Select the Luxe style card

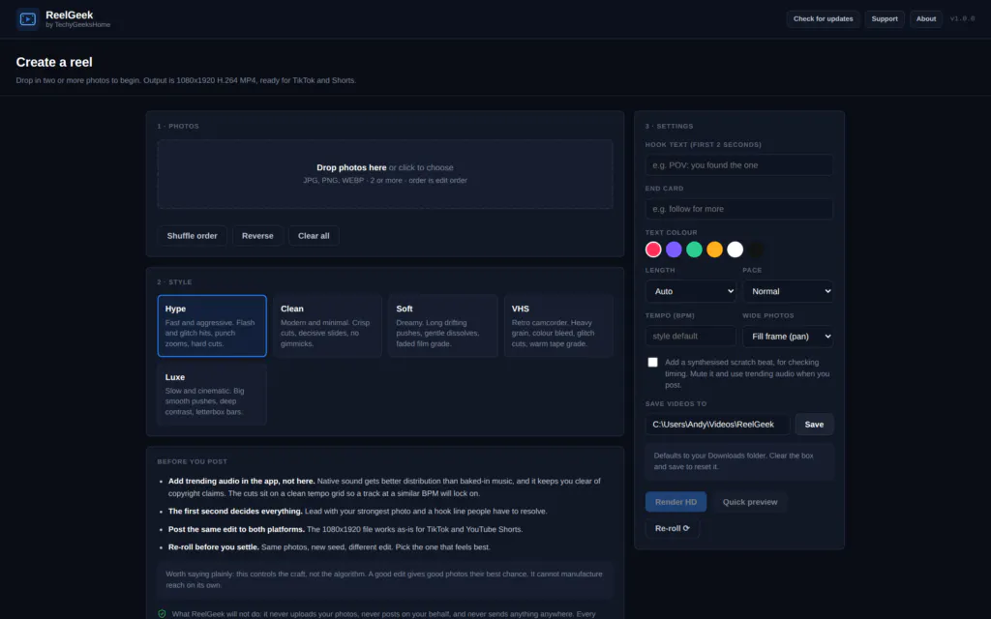pyautogui.click(x=212, y=395)
